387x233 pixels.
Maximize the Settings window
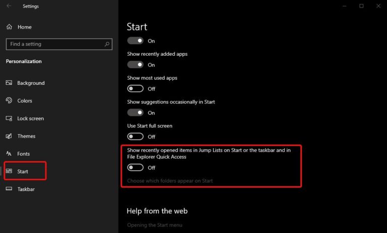coord(361,6)
